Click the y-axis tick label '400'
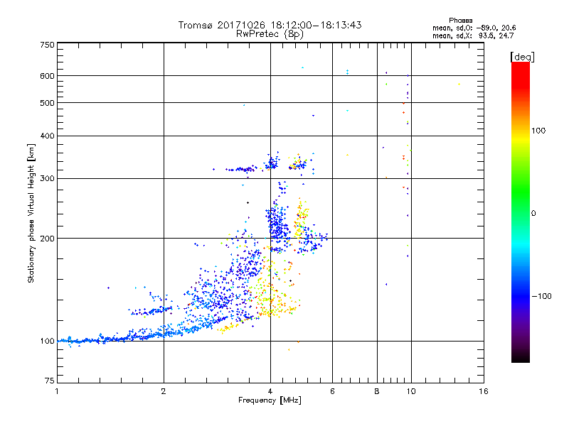Image resolution: width=569 pixels, height=426 pixels. click(48, 136)
